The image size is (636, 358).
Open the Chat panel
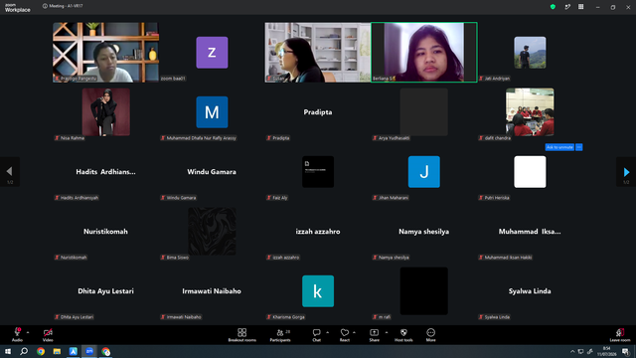tap(316, 335)
